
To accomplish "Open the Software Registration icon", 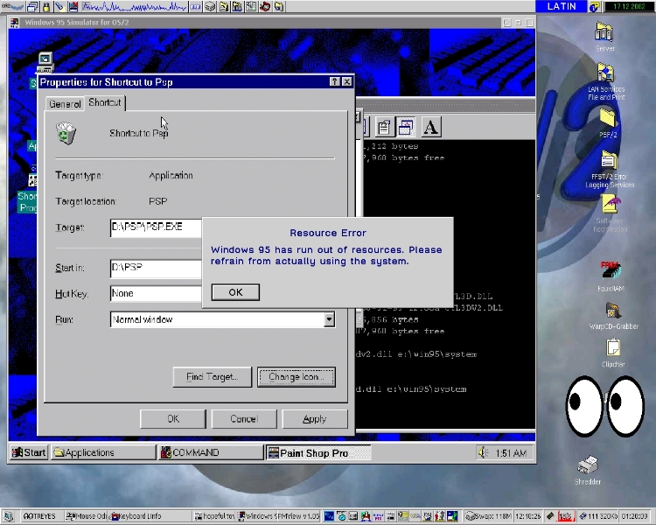I will 611,213.
